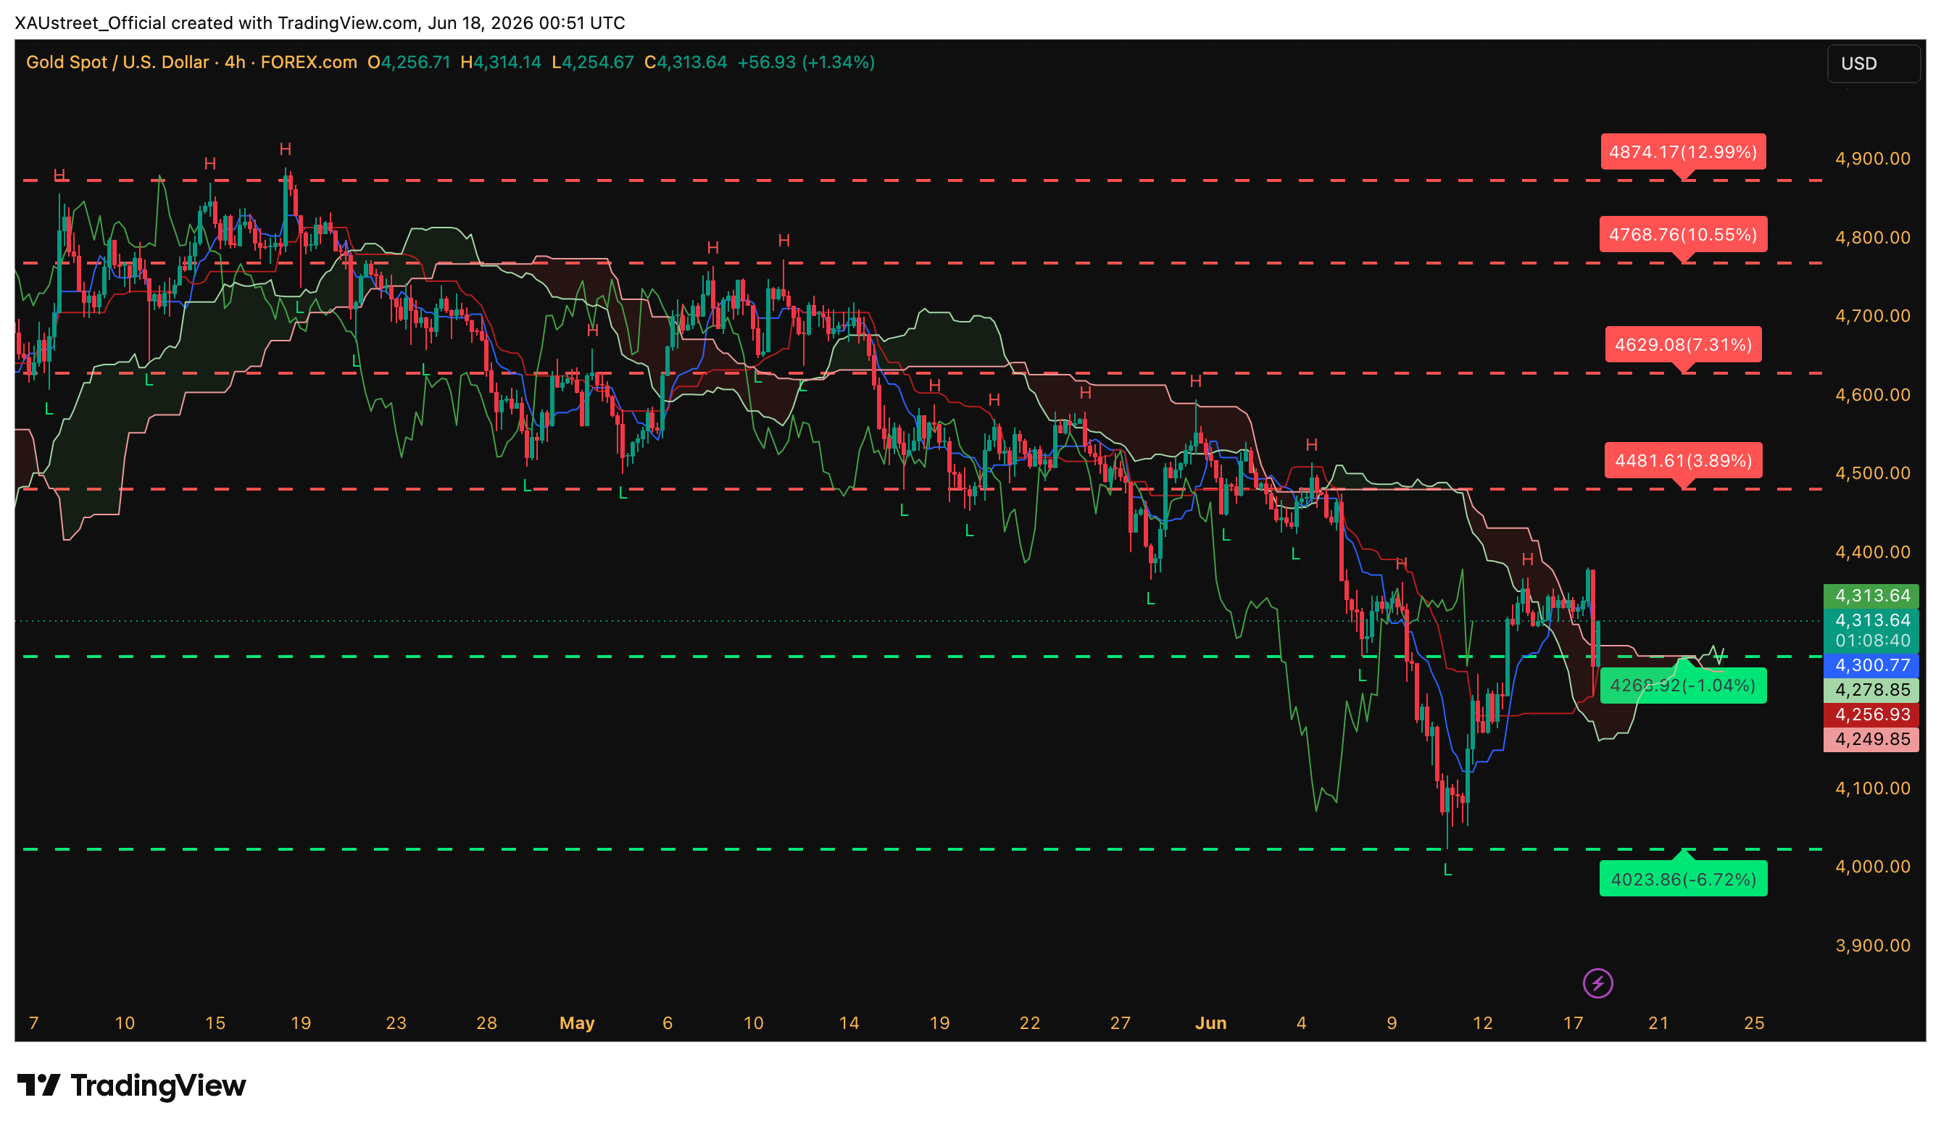This screenshot has width=1941, height=1129.
Task: Click the C4,313.64 close value in header
Action: [x=686, y=62]
